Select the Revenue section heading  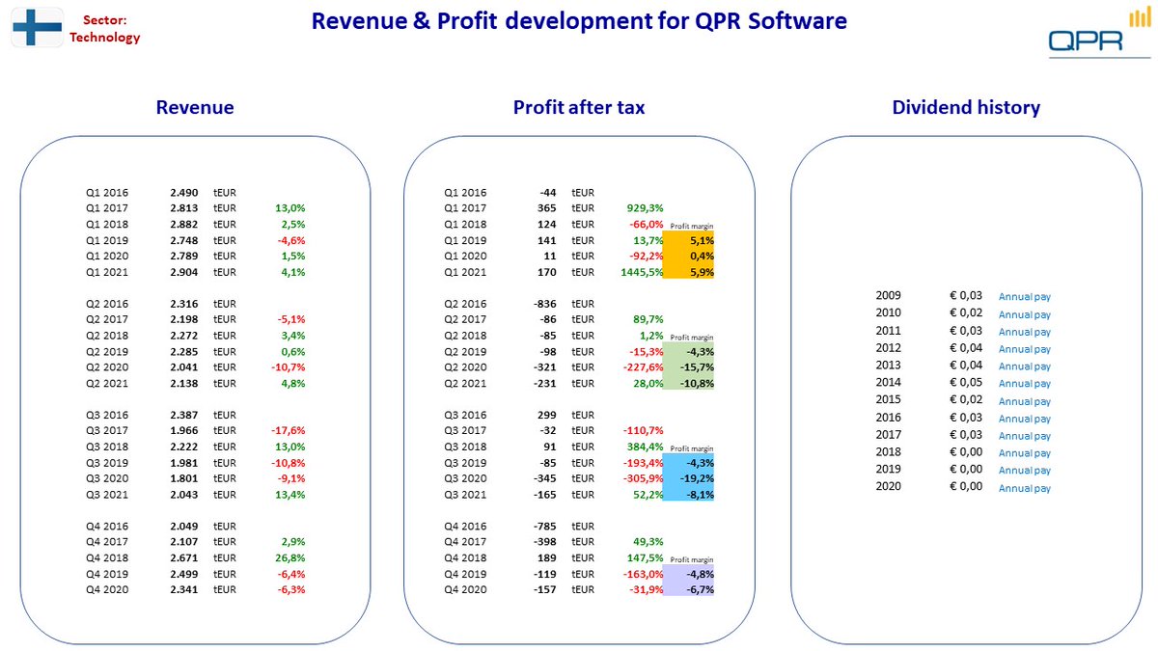pyautogui.click(x=195, y=107)
